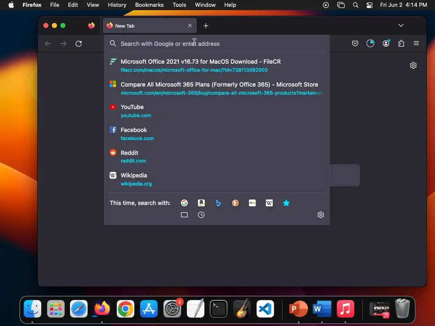Reload the current page
This screenshot has width=435, height=326.
tap(79, 44)
